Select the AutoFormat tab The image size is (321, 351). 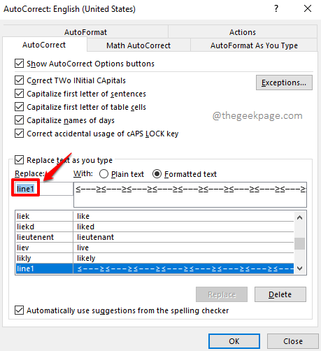(x=85, y=32)
